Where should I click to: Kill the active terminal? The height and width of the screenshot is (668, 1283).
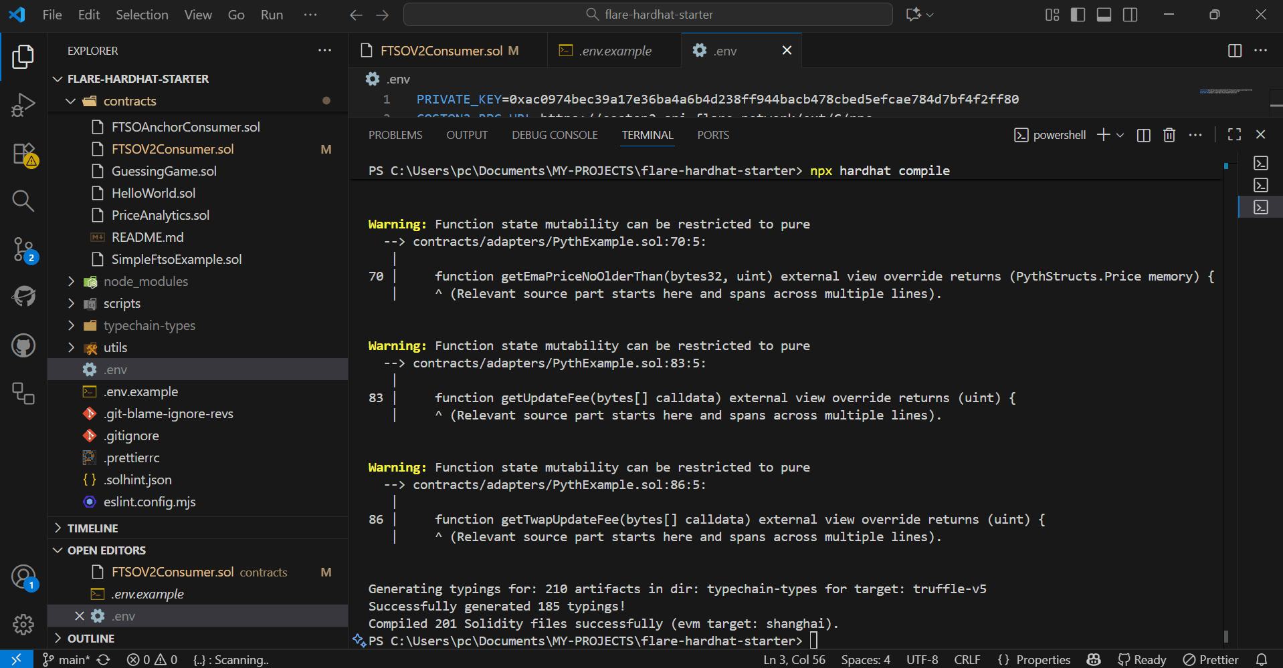click(1169, 134)
